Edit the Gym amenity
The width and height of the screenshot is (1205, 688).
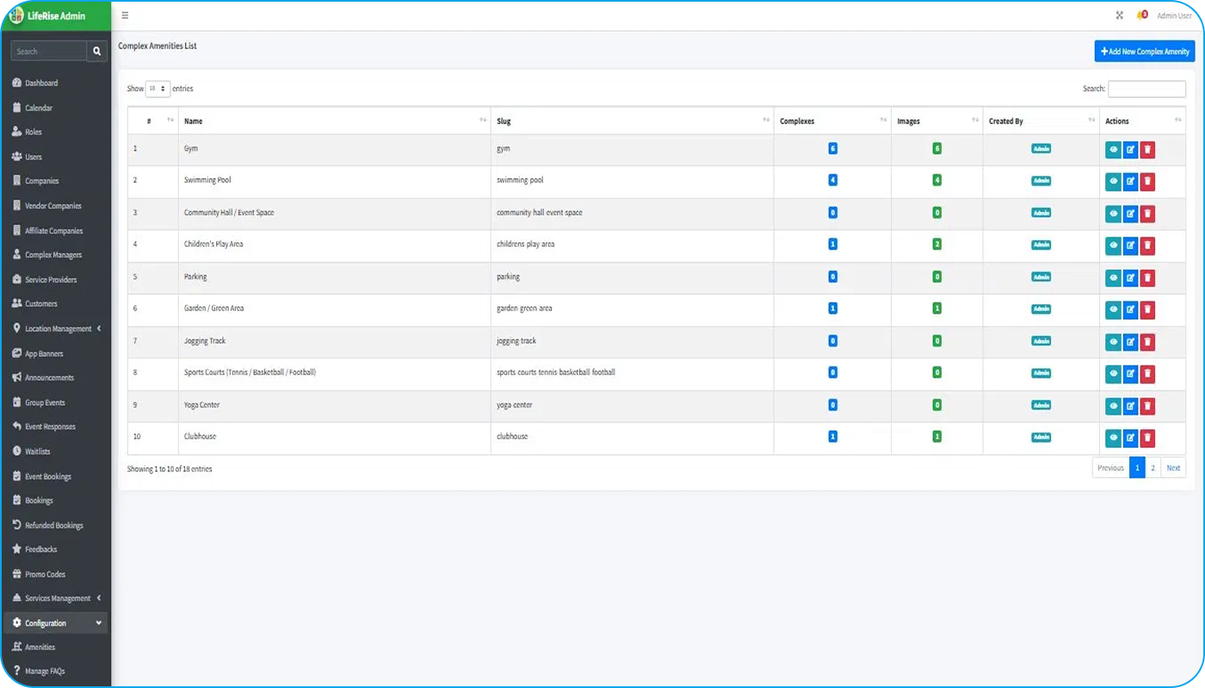coord(1130,150)
